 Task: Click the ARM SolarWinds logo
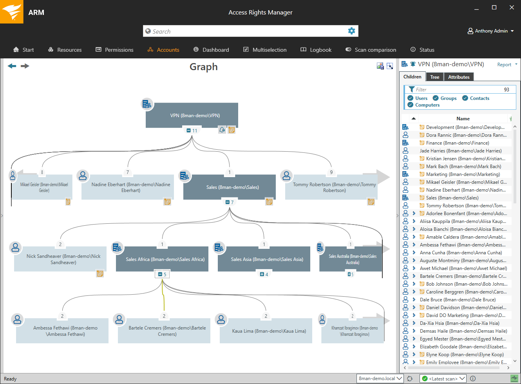[12, 12]
